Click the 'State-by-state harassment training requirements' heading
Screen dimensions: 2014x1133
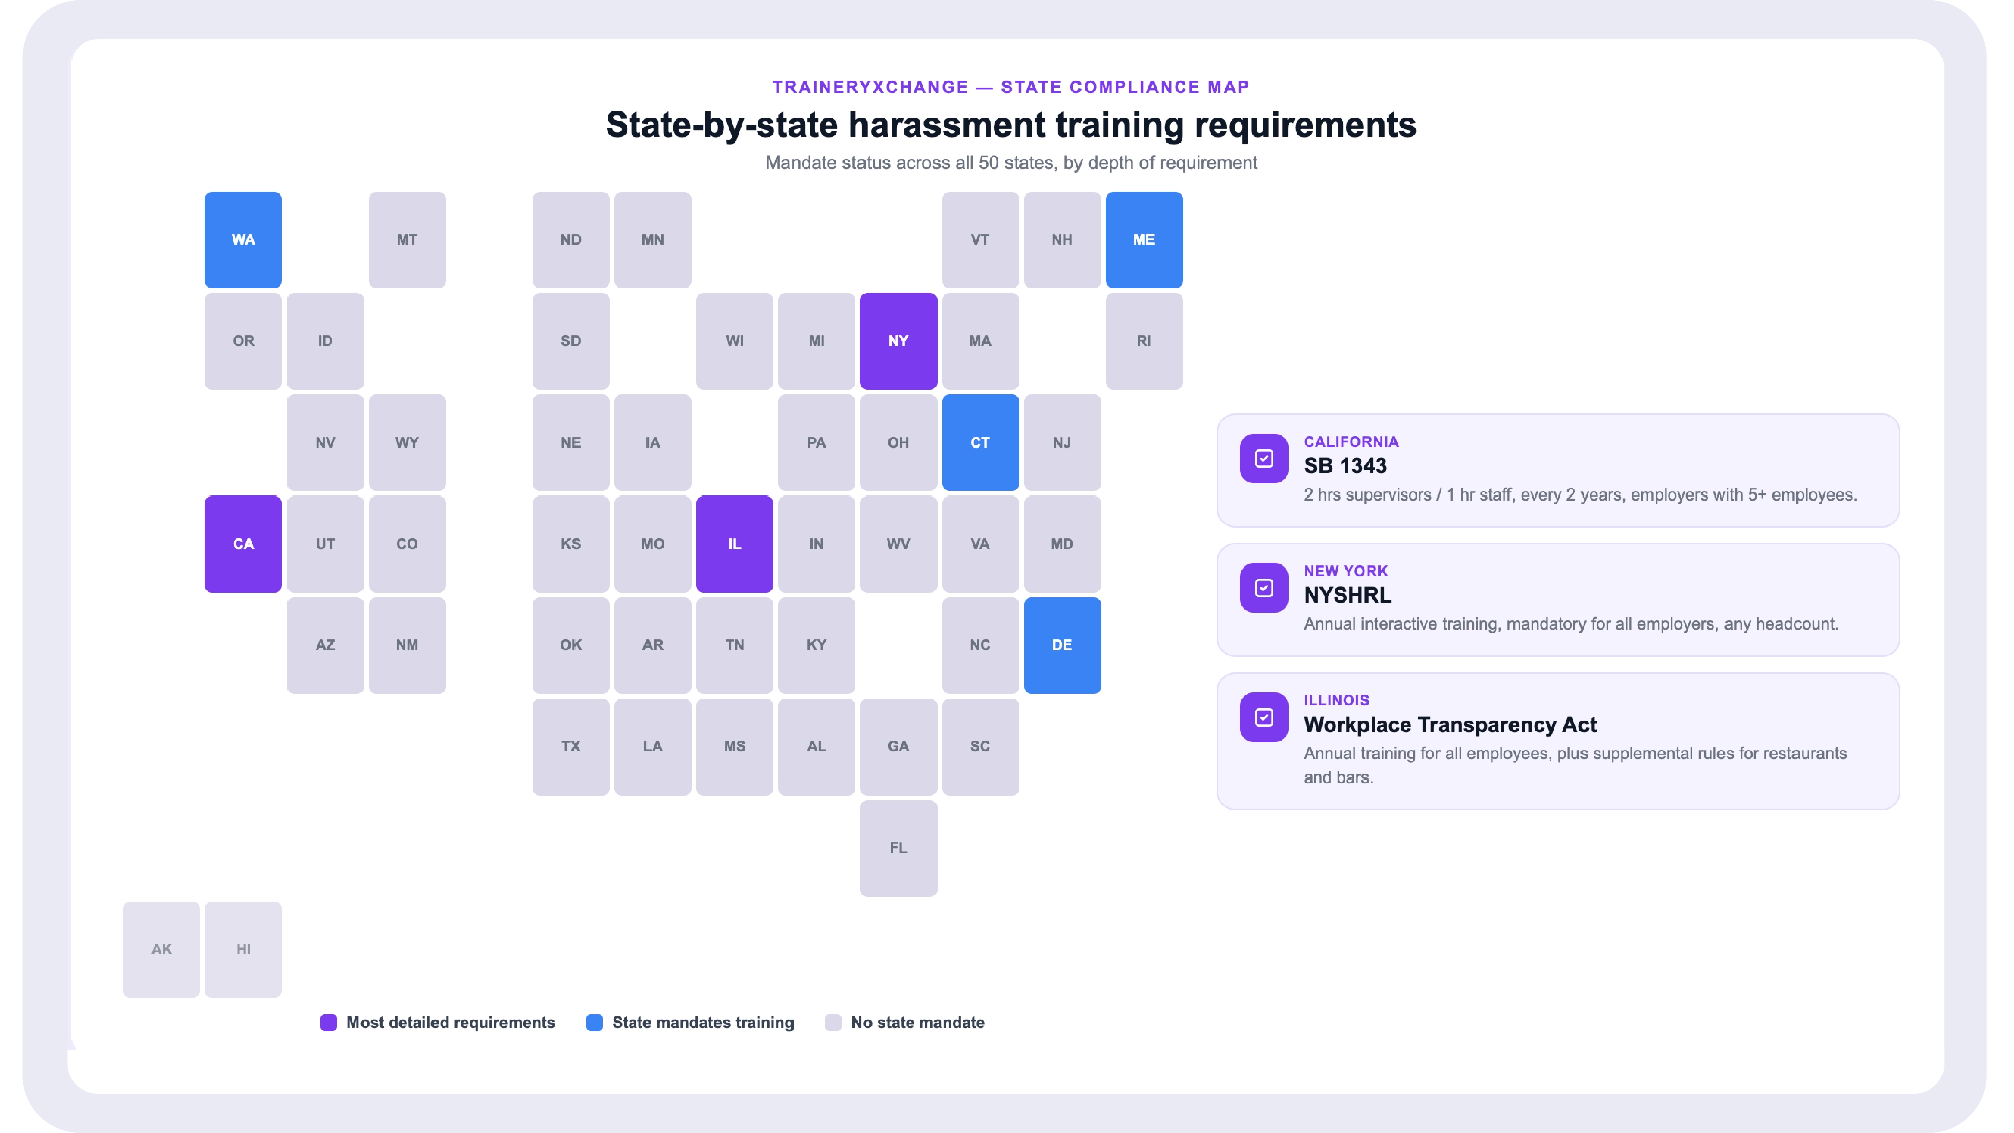click(1011, 125)
